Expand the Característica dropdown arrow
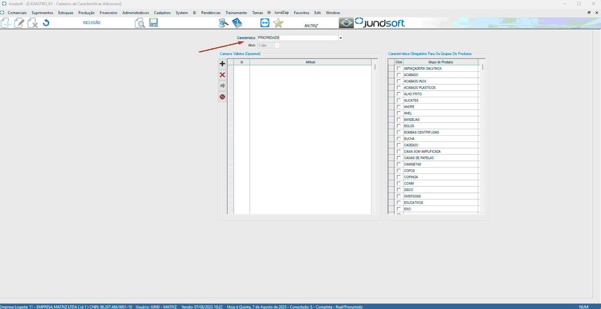601x309 pixels. pyautogui.click(x=341, y=38)
